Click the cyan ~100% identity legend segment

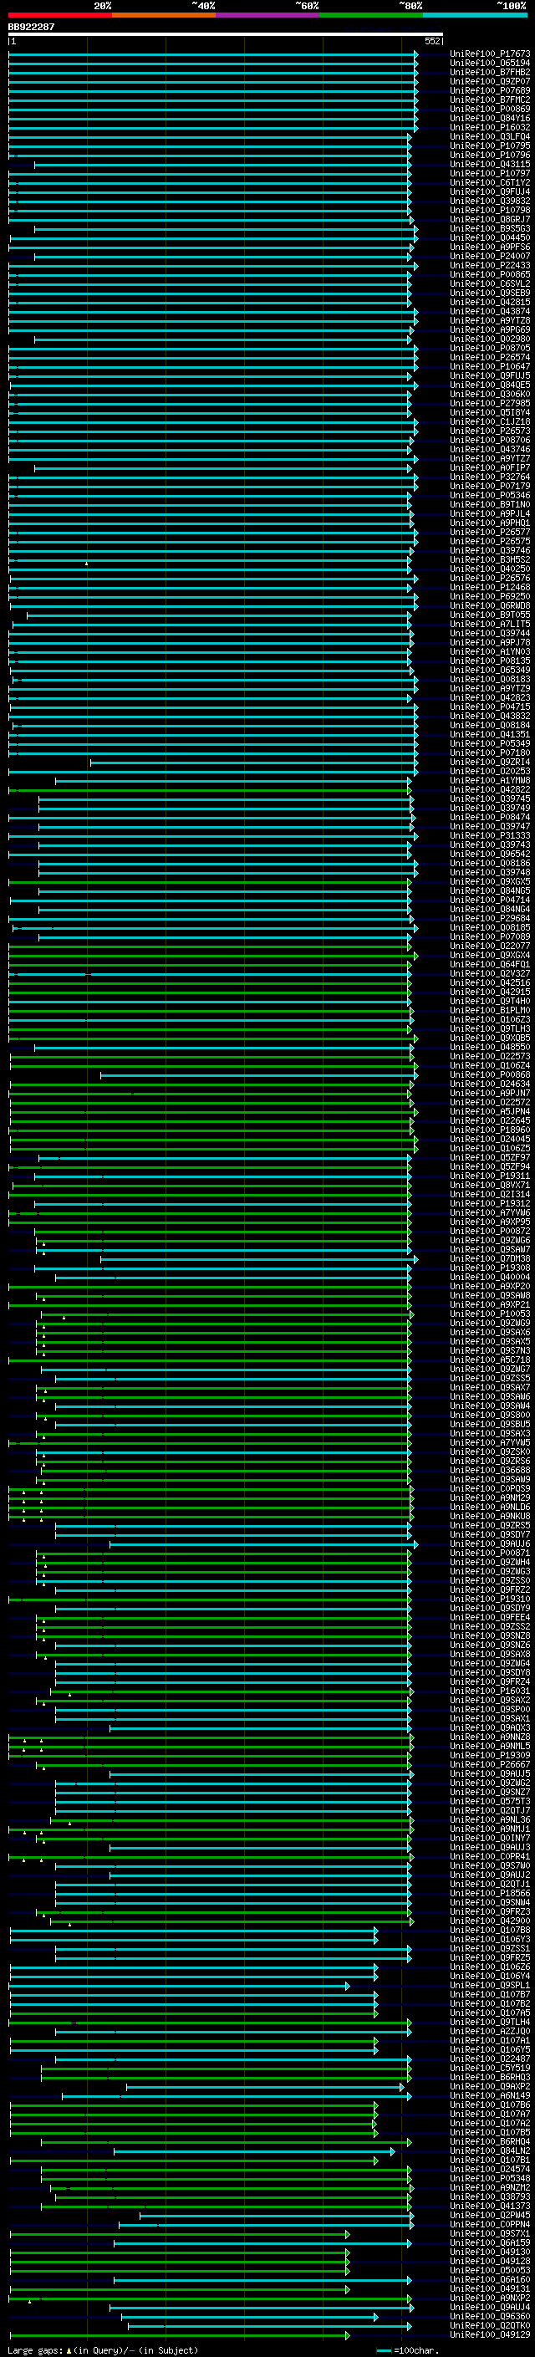(x=475, y=15)
